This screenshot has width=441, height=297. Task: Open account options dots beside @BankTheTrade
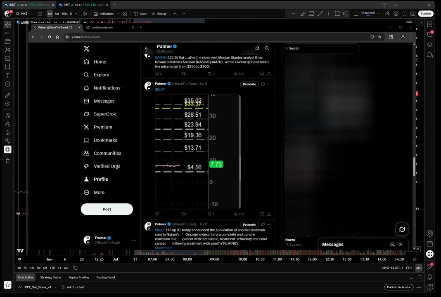134,240
